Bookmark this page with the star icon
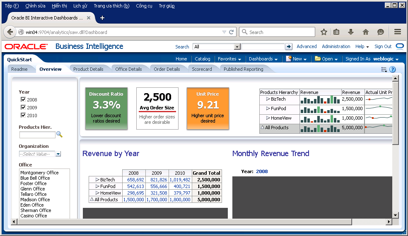 (x=324, y=32)
